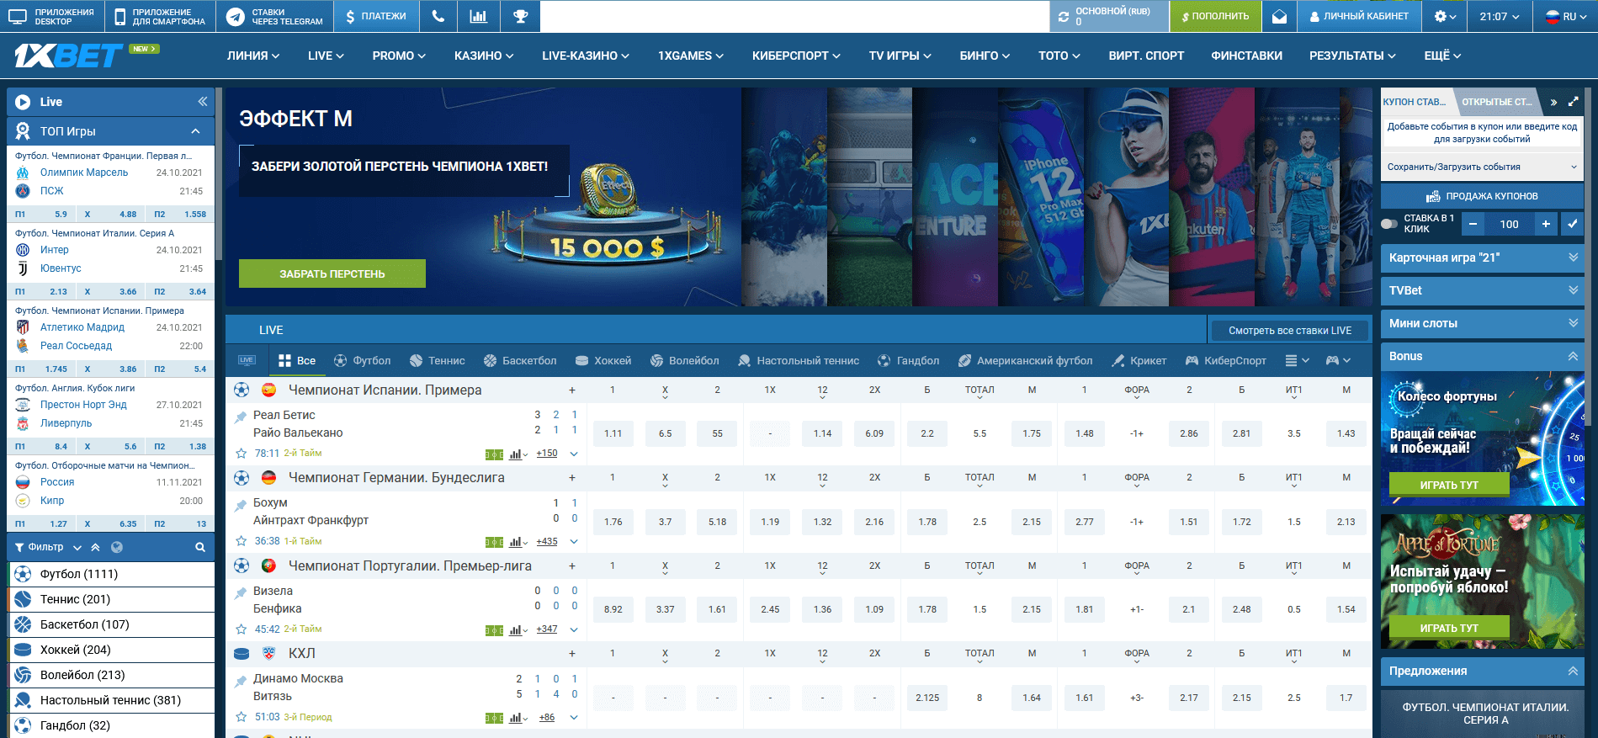1598x738 pixels.
Task: Click Смотреть все ставки LIVE link
Action: [1289, 330]
